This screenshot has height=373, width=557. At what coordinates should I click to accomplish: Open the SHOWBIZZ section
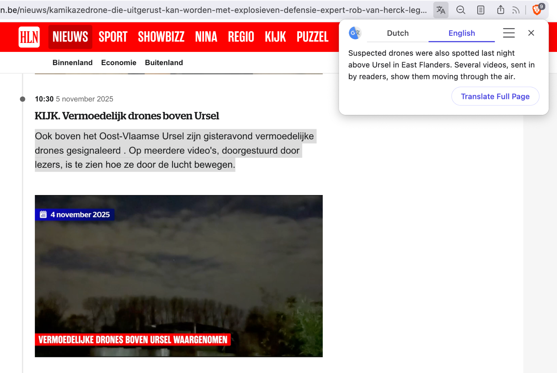point(161,36)
